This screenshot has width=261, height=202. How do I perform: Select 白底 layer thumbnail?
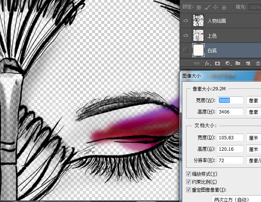tap(198, 50)
